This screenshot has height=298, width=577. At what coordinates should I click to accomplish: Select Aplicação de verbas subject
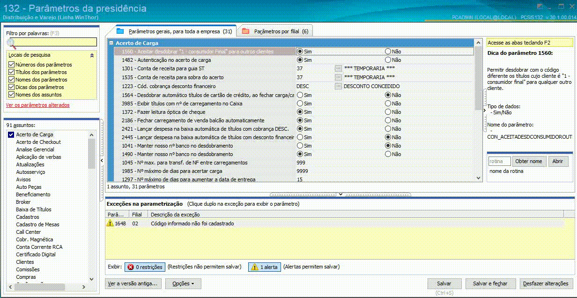point(38,157)
